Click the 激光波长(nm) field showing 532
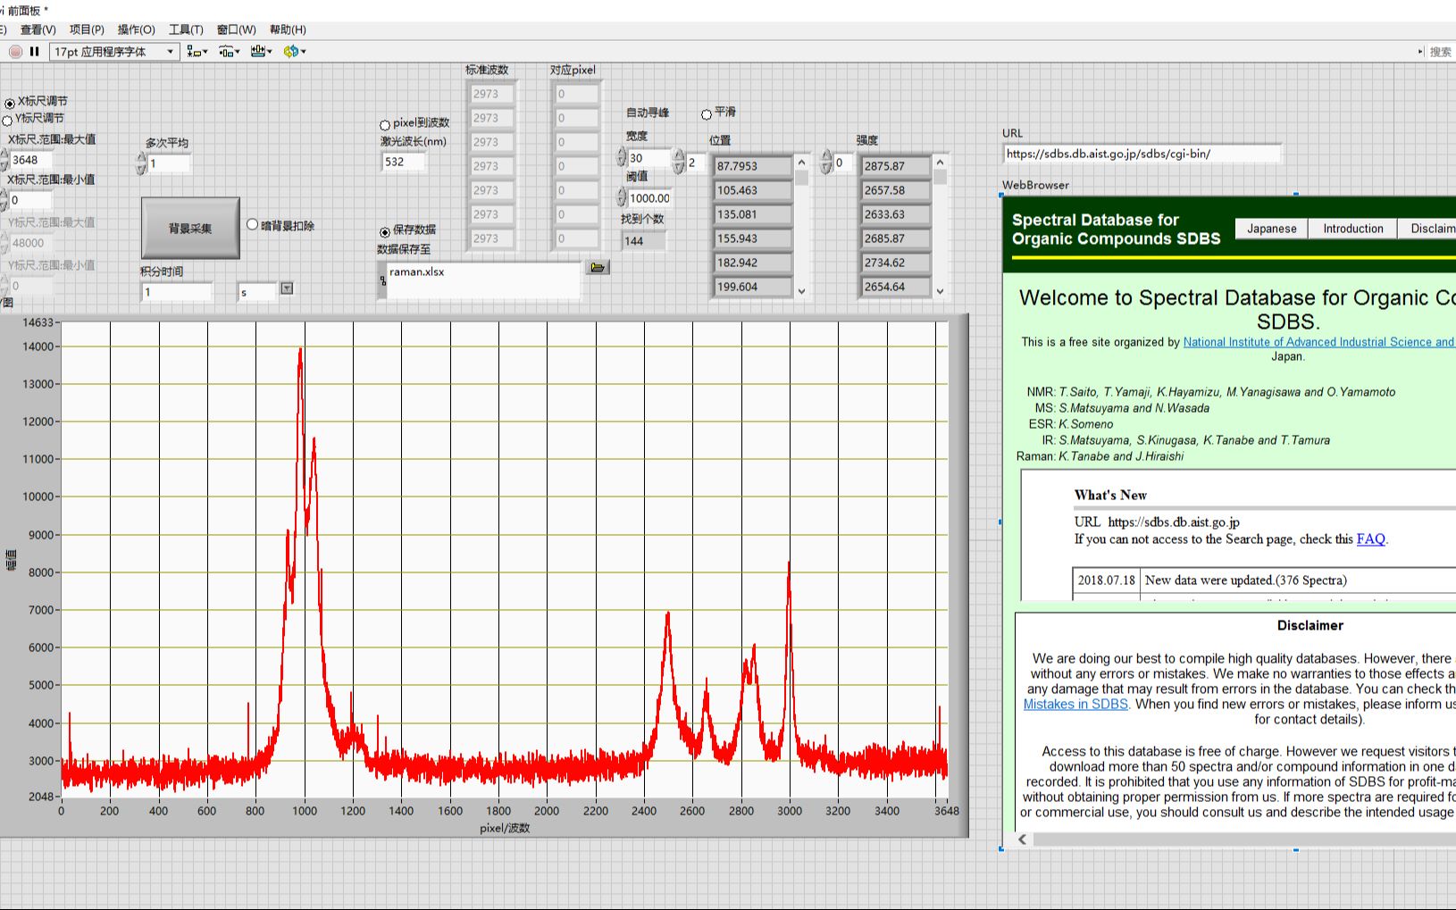This screenshot has width=1456, height=910. click(x=403, y=162)
